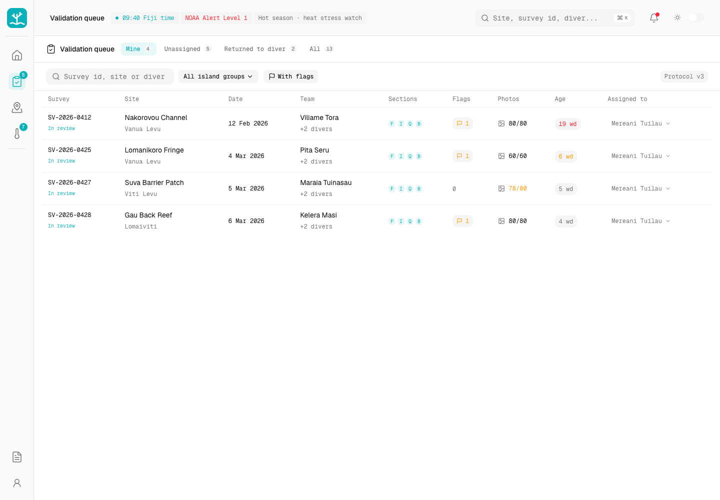Change assignee for SV-2026-0425
Screen dimensions: 720x500
tap(640, 156)
